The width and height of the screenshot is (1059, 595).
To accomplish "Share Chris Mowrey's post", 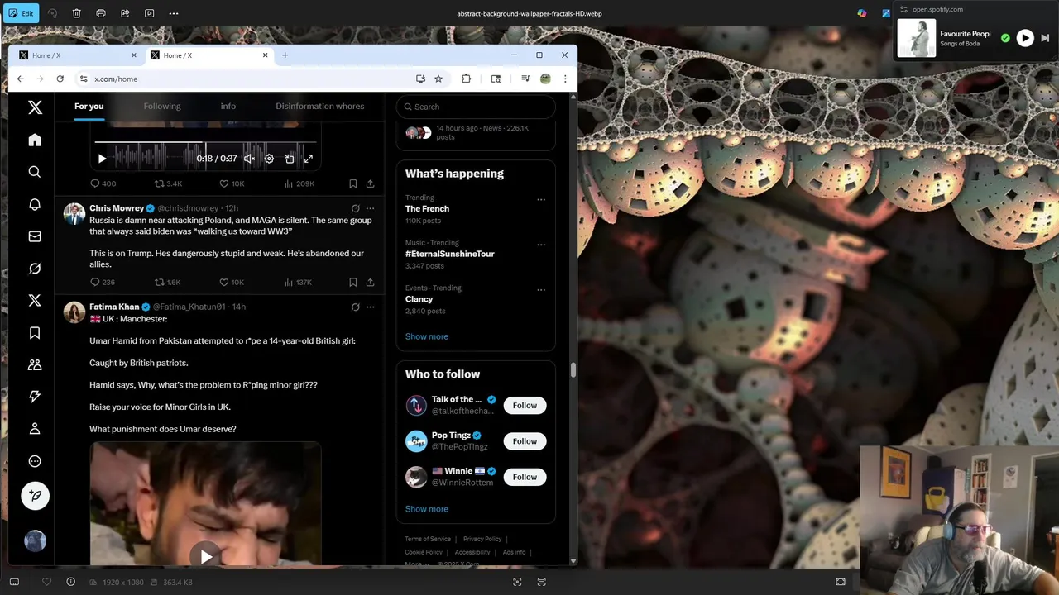I will click(x=370, y=283).
